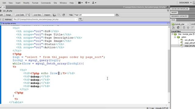Image resolution: width=195 pixels, height=109 pixels.
Task: Click the select query string line
Action: coord(59,57)
